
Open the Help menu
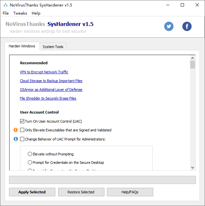[x=36, y=13]
